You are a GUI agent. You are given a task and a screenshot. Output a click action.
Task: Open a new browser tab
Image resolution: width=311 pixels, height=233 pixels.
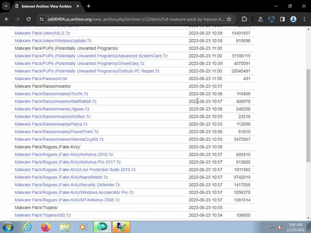coord(89,6)
